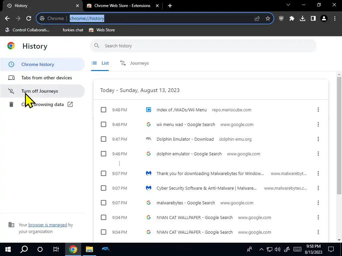Screen dimensions: 342x256
Task: Open the malwarebytes - Google Search history link
Action: [x=186, y=203]
